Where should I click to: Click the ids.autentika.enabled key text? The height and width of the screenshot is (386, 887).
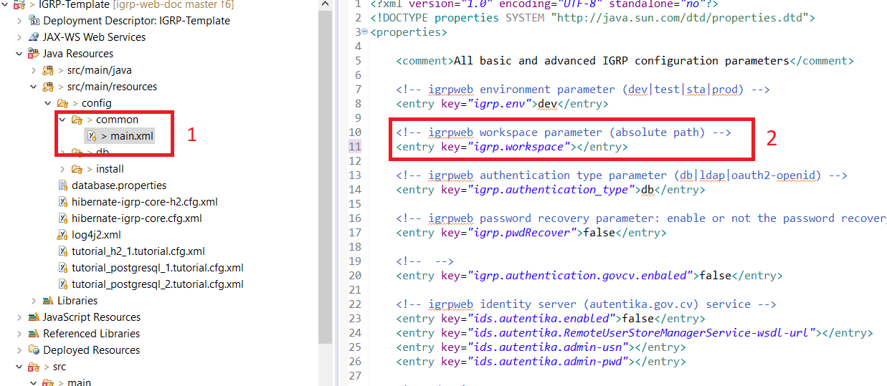[541, 319]
